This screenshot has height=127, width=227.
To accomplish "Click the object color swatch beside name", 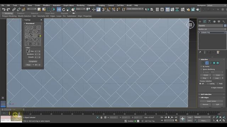I will point(225,26).
